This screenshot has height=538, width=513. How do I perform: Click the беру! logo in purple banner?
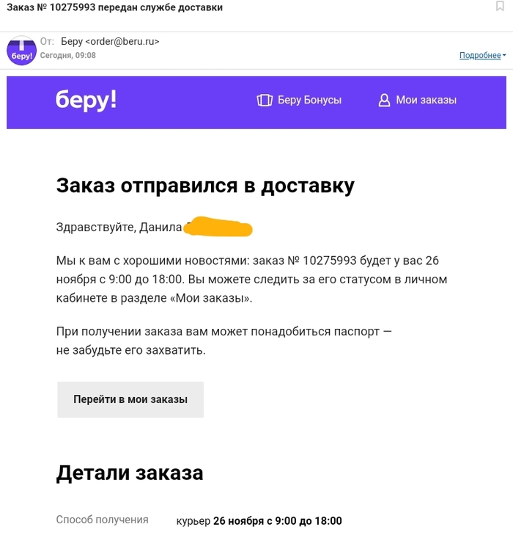(86, 101)
